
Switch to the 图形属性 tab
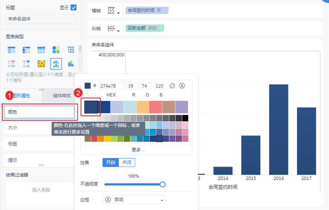point(22,96)
